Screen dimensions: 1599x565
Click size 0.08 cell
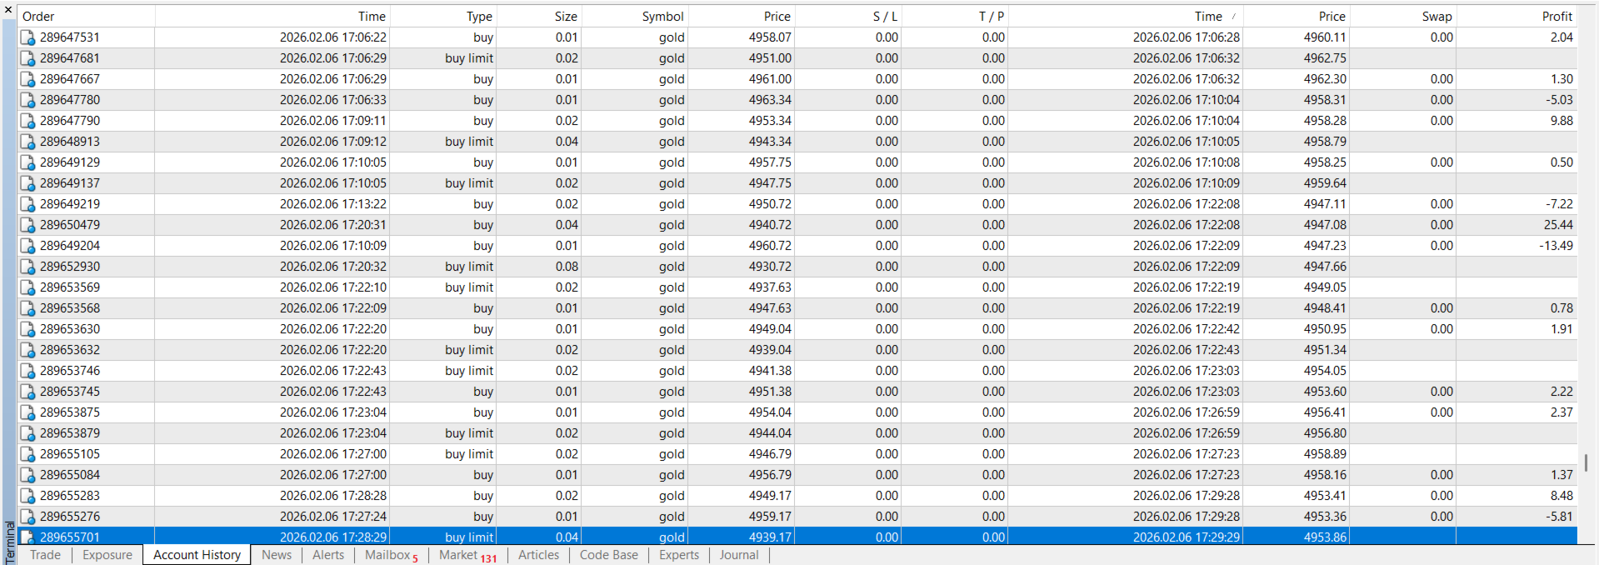tap(567, 267)
